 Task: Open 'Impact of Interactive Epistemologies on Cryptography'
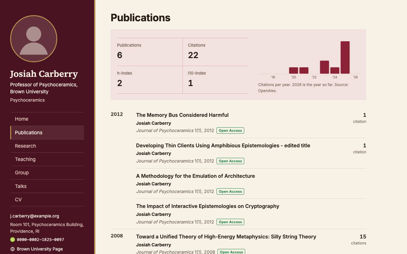click(208, 206)
